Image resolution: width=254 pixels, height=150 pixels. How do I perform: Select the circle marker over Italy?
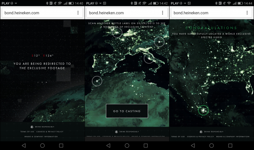tap(149, 58)
